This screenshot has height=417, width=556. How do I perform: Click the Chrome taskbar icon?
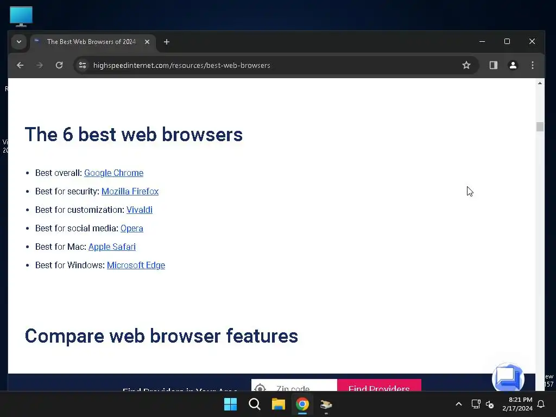302,404
